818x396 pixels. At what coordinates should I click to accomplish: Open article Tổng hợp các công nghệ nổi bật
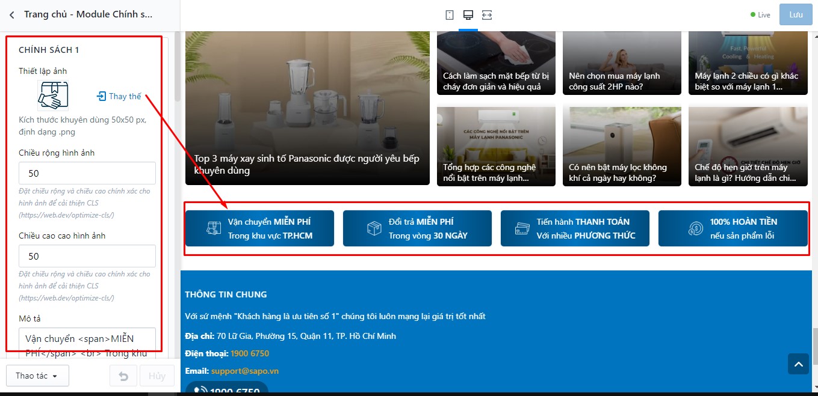click(496, 147)
